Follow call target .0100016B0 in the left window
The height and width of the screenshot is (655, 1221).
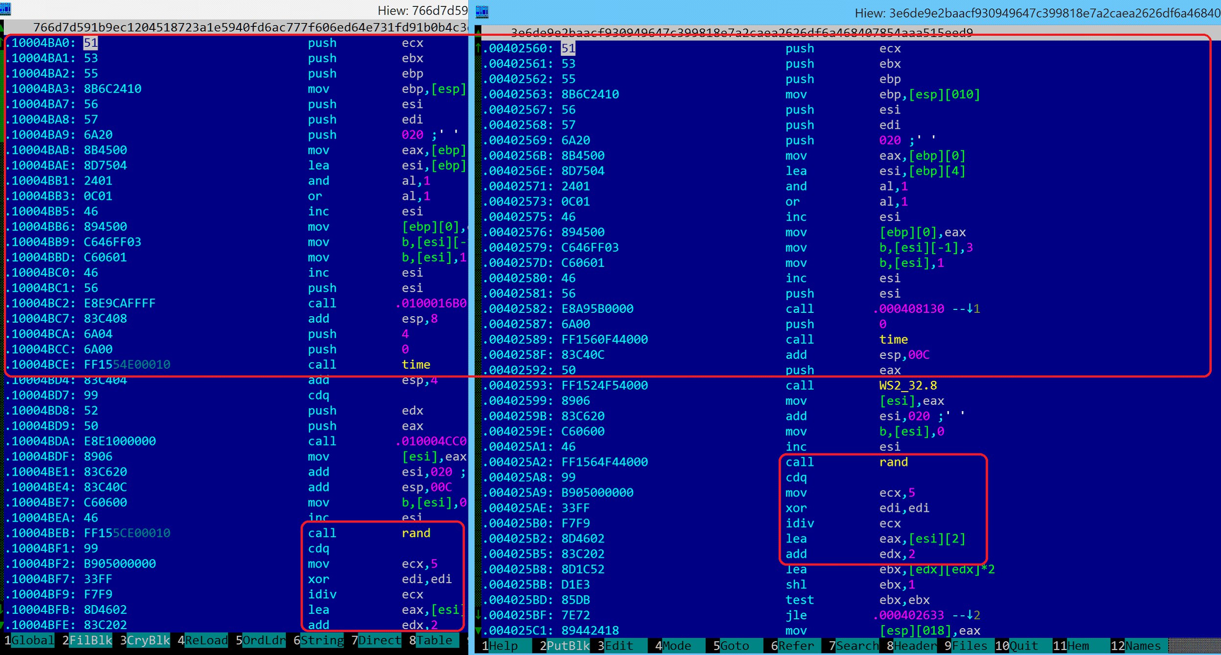[431, 304]
